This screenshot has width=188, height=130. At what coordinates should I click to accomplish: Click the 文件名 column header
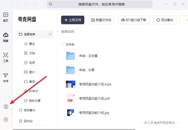70,45
